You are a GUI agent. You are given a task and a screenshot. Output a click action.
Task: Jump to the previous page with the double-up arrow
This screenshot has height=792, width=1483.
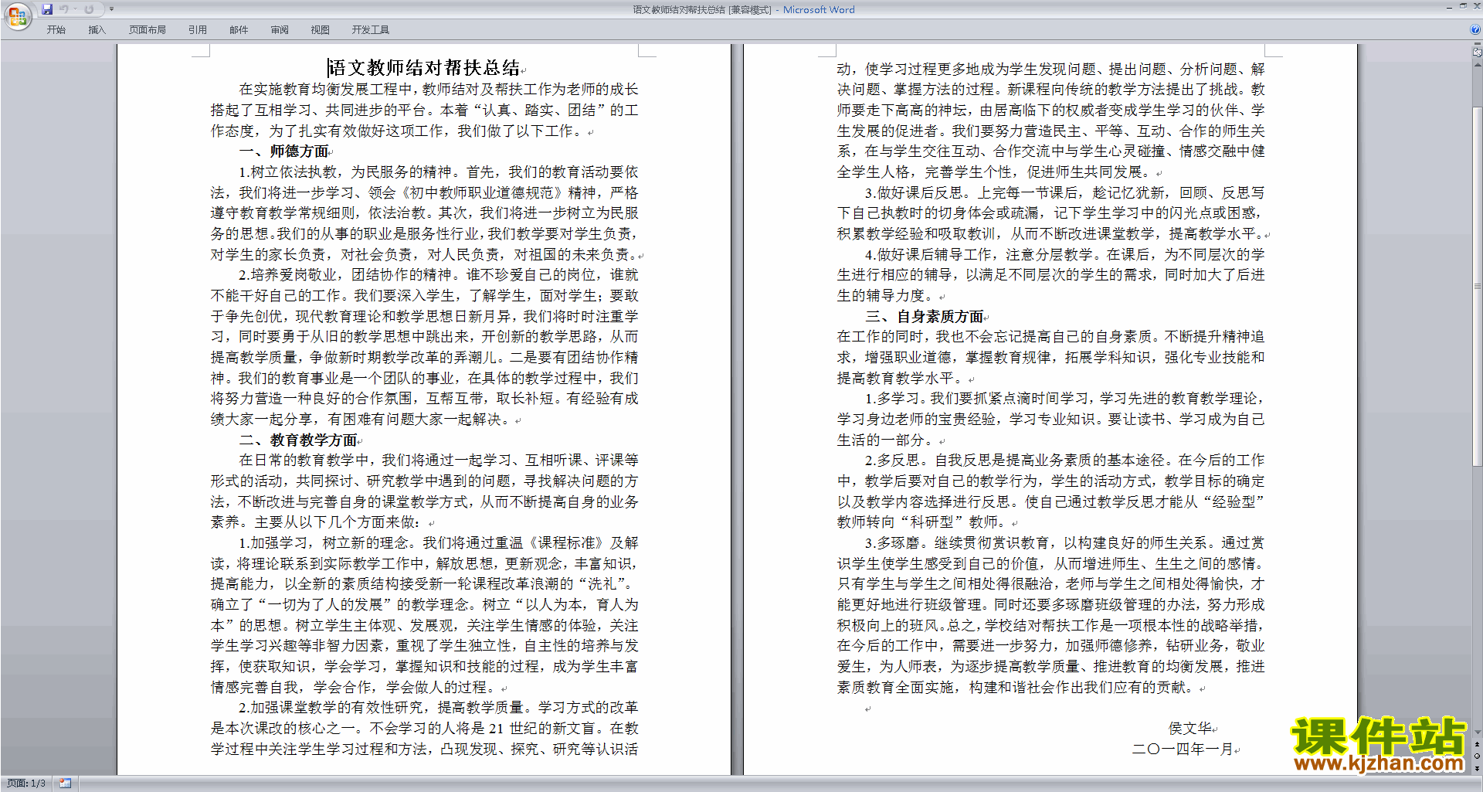pyautogui.click(x=1478, y=745)
